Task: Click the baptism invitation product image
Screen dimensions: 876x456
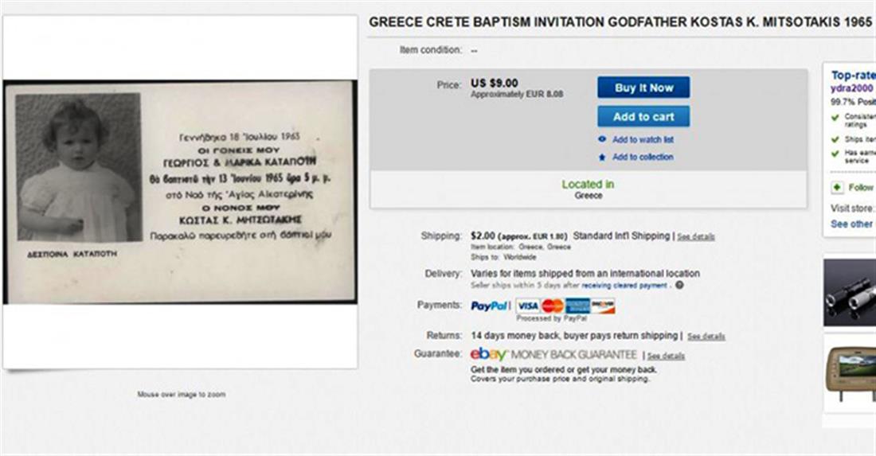Action: click(179, 191)
